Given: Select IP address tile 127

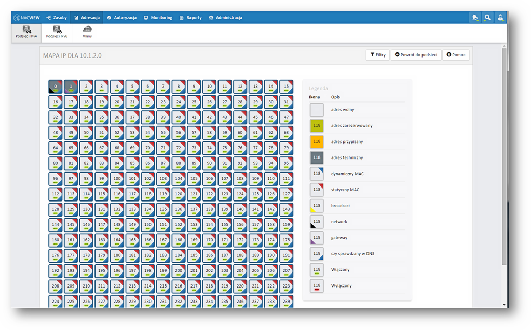Looking at the screenshot, I should 287,194.
